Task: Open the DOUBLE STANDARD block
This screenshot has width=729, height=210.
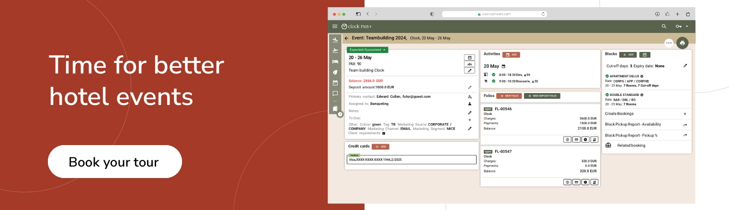Action: click(623, 94)
